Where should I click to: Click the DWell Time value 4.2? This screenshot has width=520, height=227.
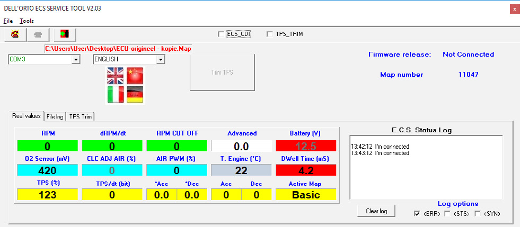point(306,170)
